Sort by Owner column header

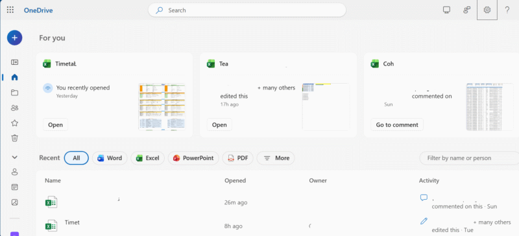pos(318,180)
